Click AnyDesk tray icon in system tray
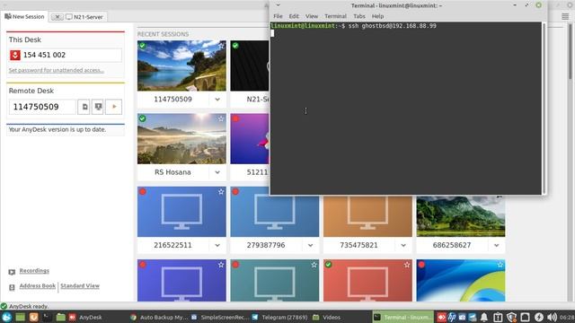The width and height of the screenshot is (575, 323). pyautogui.click(x=441, y=317)
